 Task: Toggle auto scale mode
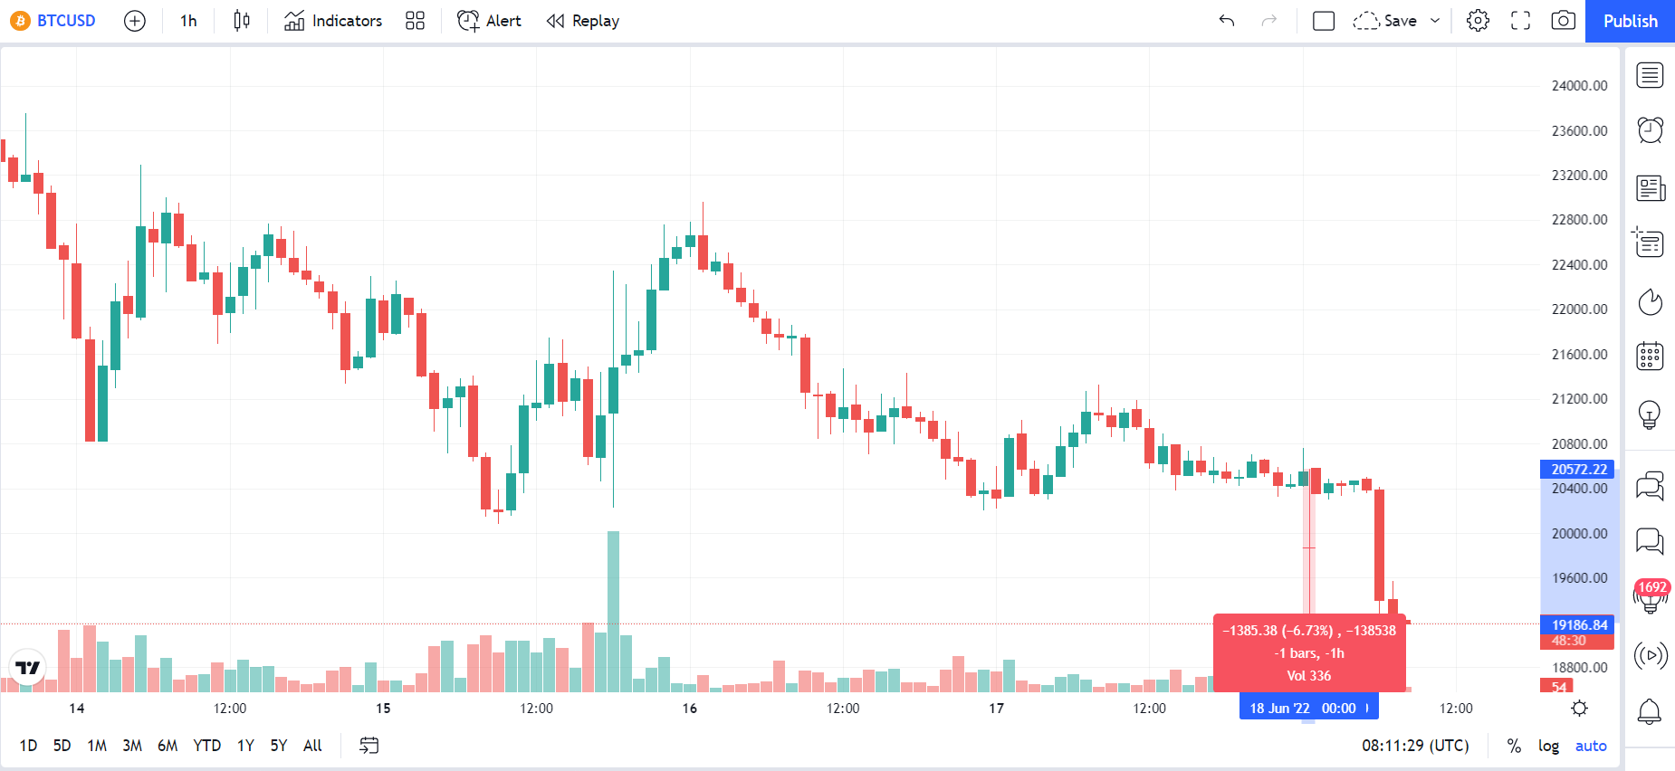tap(1591, 746)
